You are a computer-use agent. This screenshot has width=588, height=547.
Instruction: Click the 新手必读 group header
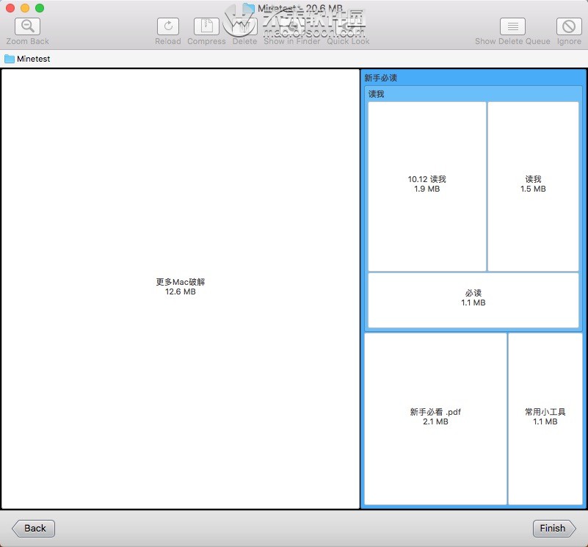(473, 78)
